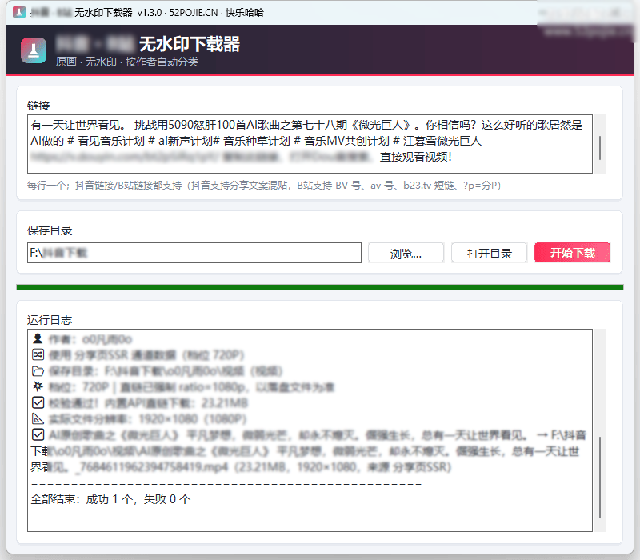Viewport: 640px width, 560px height.
Task: Click the link box vertical scrollbar thumb
Action: (599, 148)
